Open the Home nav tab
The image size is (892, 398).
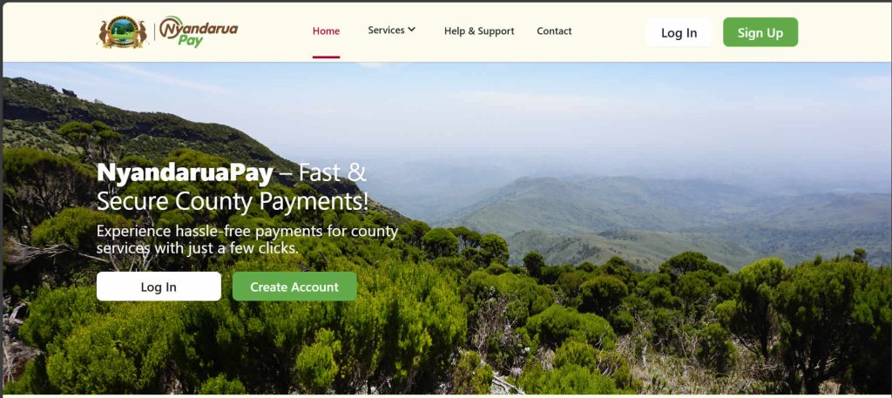(x=326, y=31)
